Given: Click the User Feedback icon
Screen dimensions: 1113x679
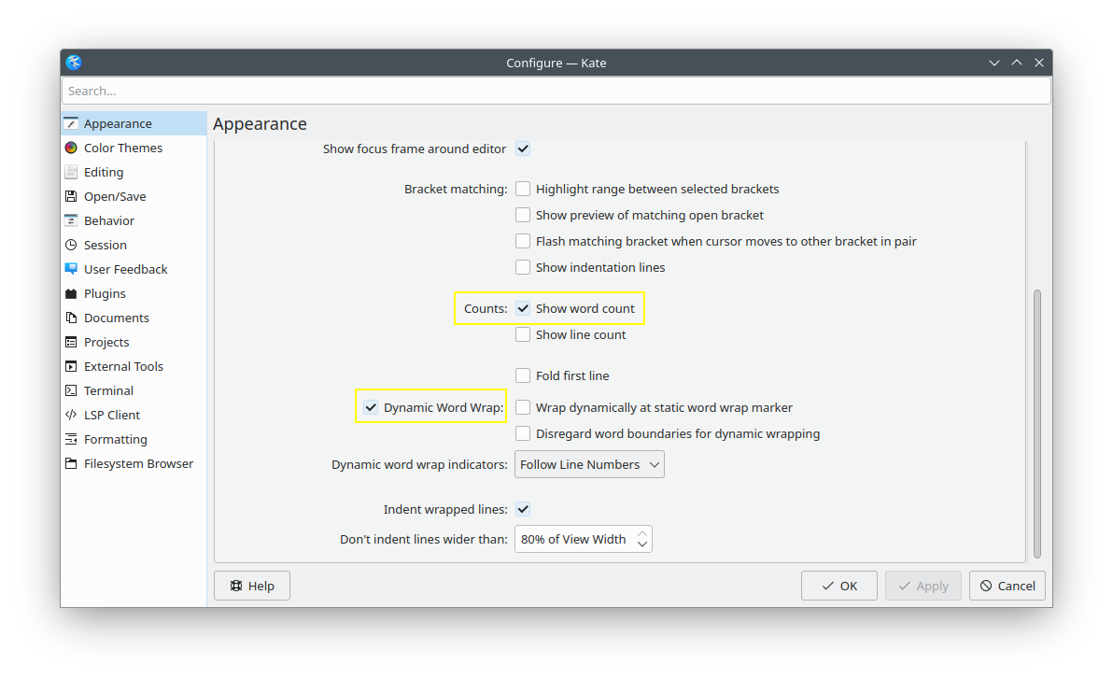Looking at the screenshot, I should (71, 269).
